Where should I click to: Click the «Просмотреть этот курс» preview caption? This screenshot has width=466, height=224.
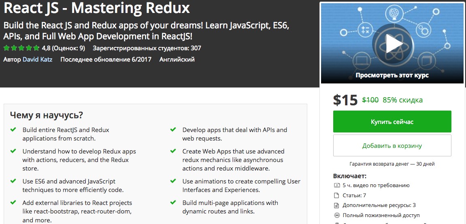coord(392,75)
